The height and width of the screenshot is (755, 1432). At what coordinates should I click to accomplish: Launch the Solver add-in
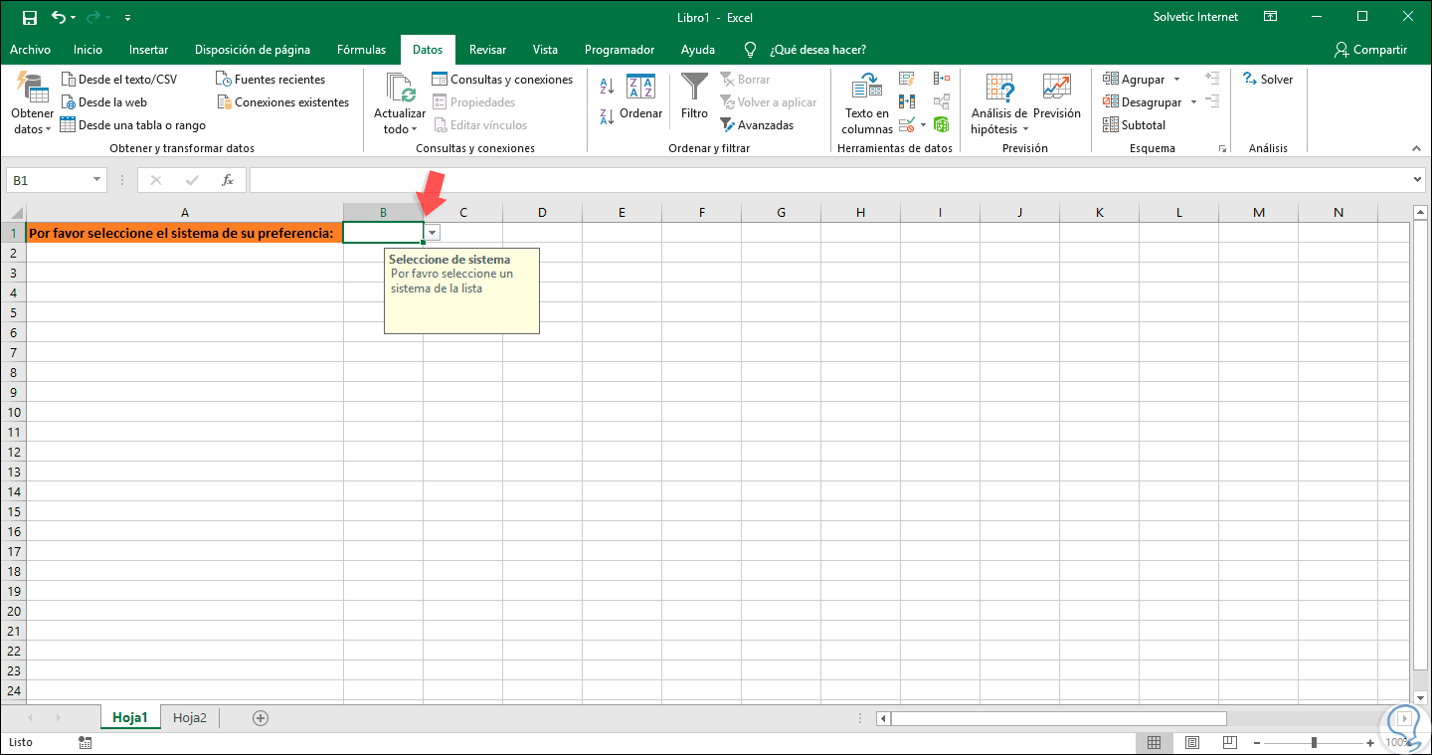click(x=1268, y=80)
